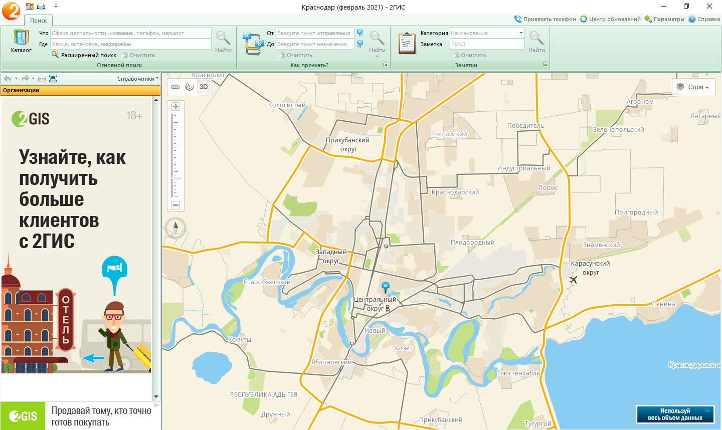Click the compass rotation control

point(175,229)
